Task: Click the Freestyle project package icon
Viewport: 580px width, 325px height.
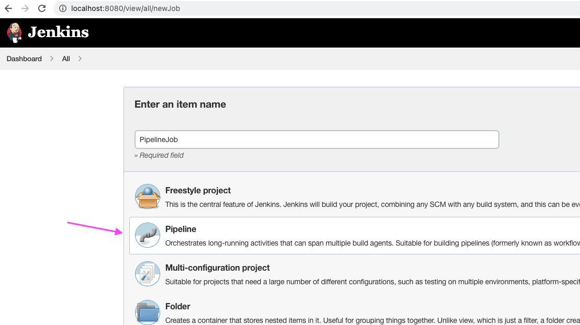Action: [x=147, y=196]
